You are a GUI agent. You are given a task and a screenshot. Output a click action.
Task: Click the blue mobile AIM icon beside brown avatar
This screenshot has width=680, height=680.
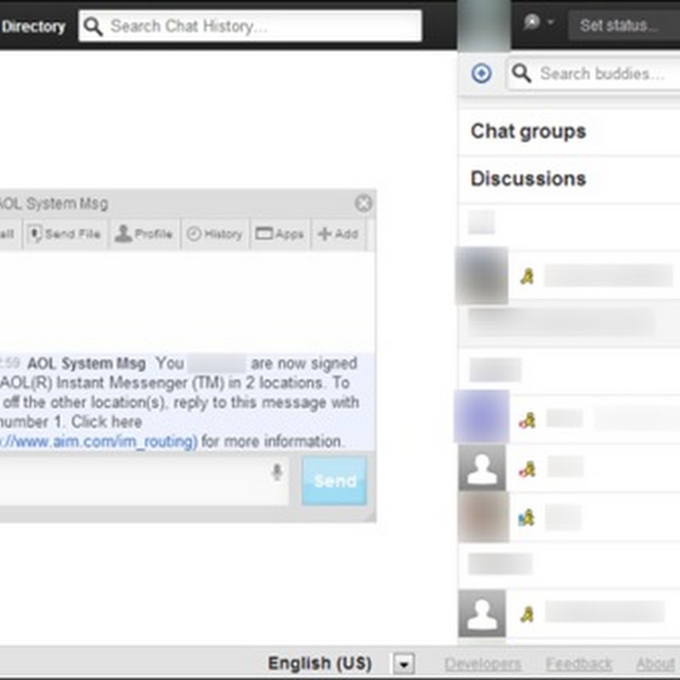point(526,518)
